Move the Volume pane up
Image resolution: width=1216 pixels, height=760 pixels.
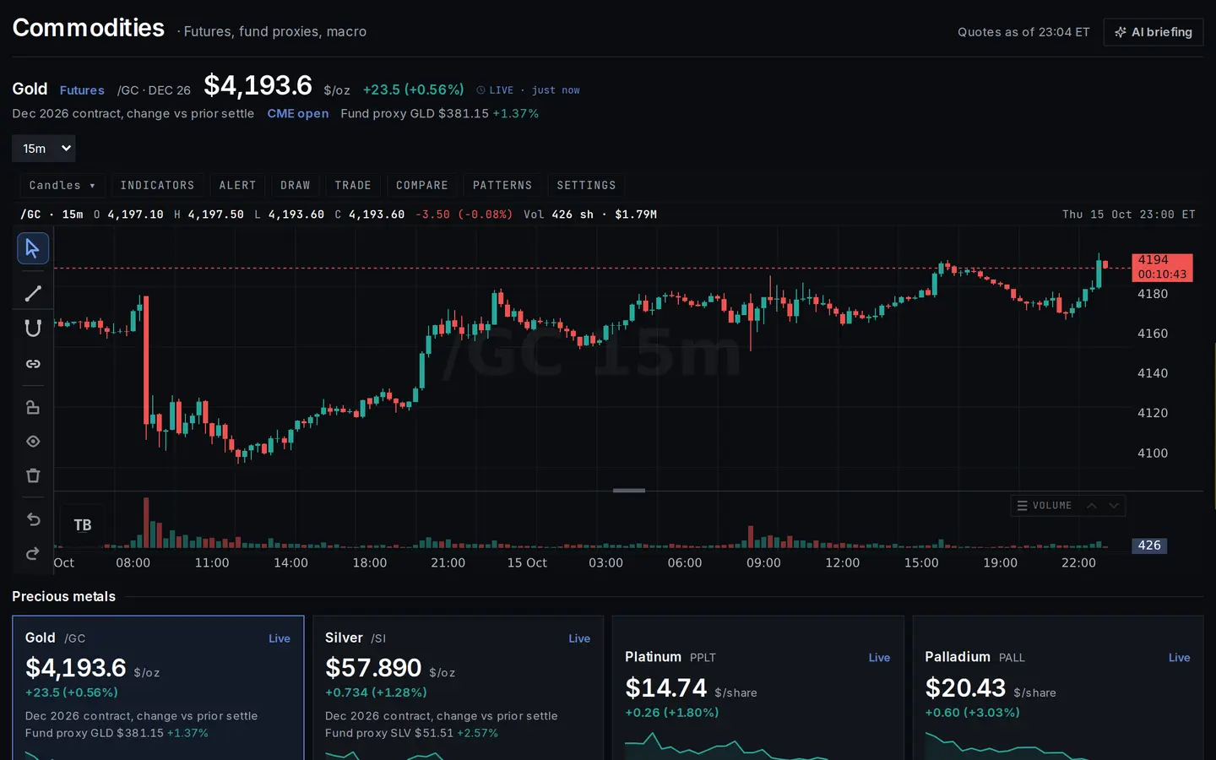tap(1092, 506)
